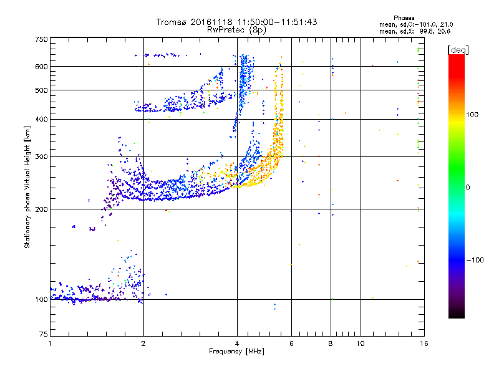This screenshot has height=374, width=499.
Task: Click the y-axis '400' tick label
Action: pyautogui.click(x=41, y=120)
